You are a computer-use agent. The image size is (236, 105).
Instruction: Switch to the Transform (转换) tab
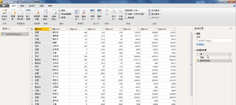tap(22, 6)
